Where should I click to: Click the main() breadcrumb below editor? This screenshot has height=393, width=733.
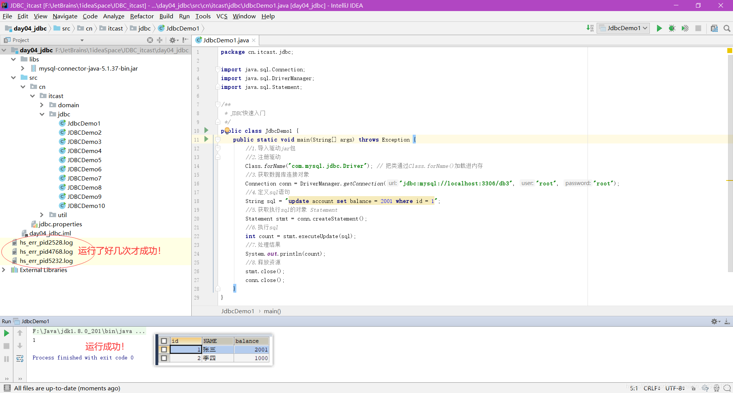point(272,311)
